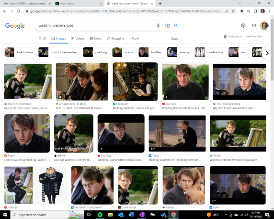The width and height of the screenshot is (274, 219).
Task: Open Task View on the taskbar
Action: tap(89, 215)
